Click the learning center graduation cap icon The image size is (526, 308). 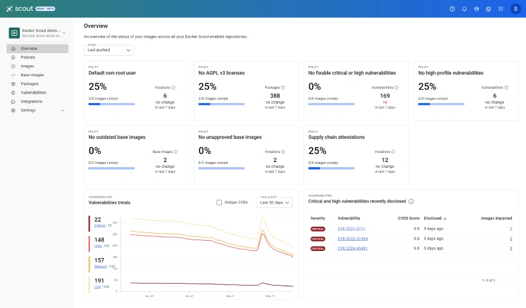pyautogui.click(x=477, y=9)
